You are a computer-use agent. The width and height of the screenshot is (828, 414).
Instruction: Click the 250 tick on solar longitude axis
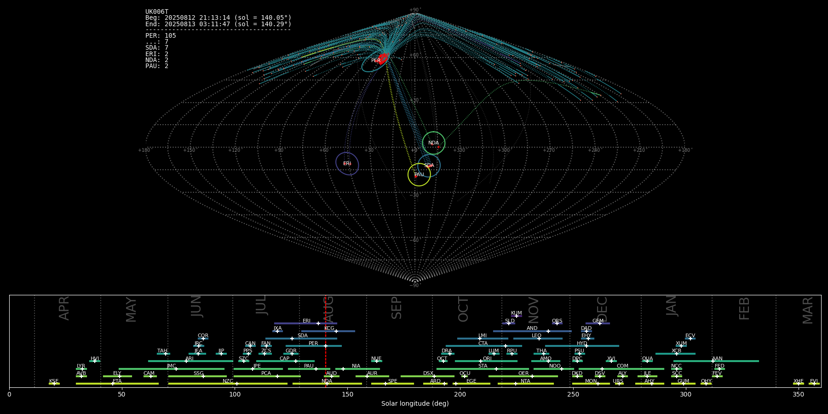pyautogui.click(x=573, y=394)
